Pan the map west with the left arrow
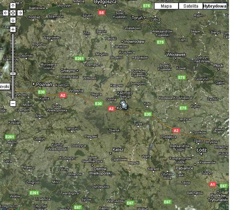The height and width of the screenshot is (210, 249). (5, 13)
